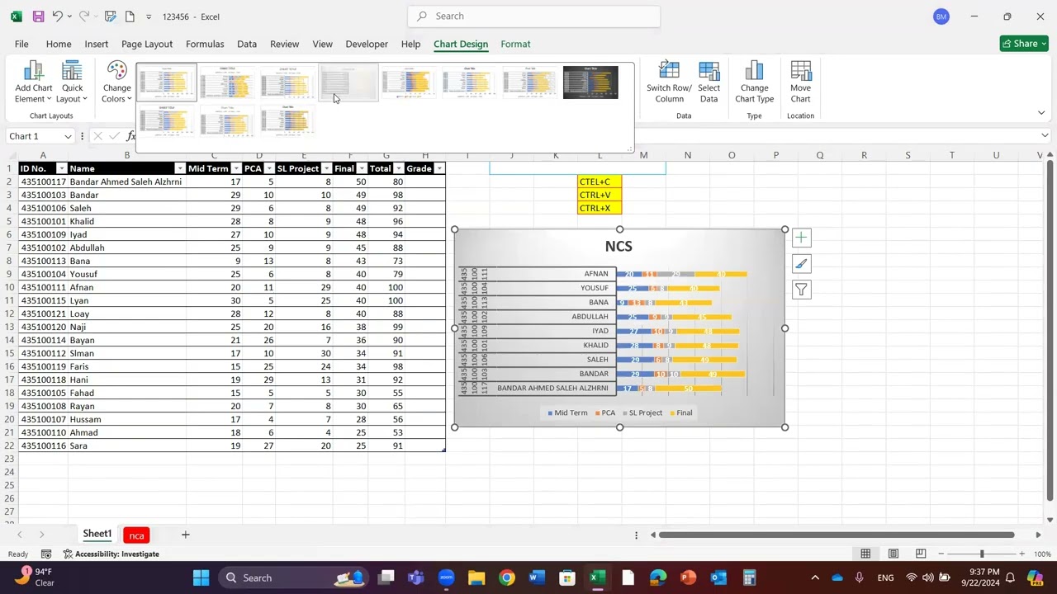Open the Chart Styles brush button

(801, 264)
